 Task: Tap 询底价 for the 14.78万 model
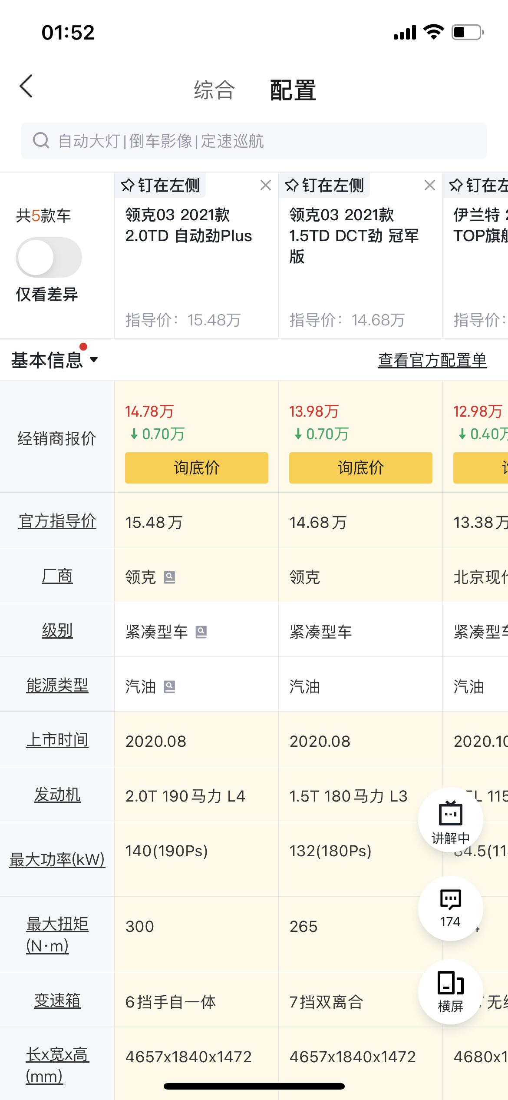[x=197, y=468]
